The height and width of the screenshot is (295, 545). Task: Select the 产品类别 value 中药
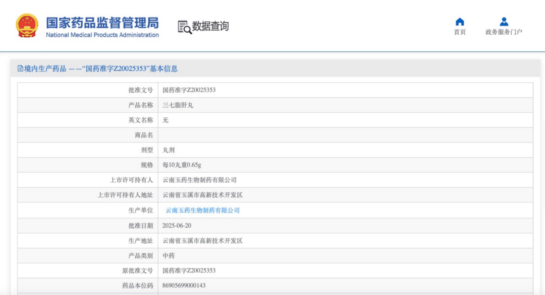pyautogui.click(x=169, y=256)
